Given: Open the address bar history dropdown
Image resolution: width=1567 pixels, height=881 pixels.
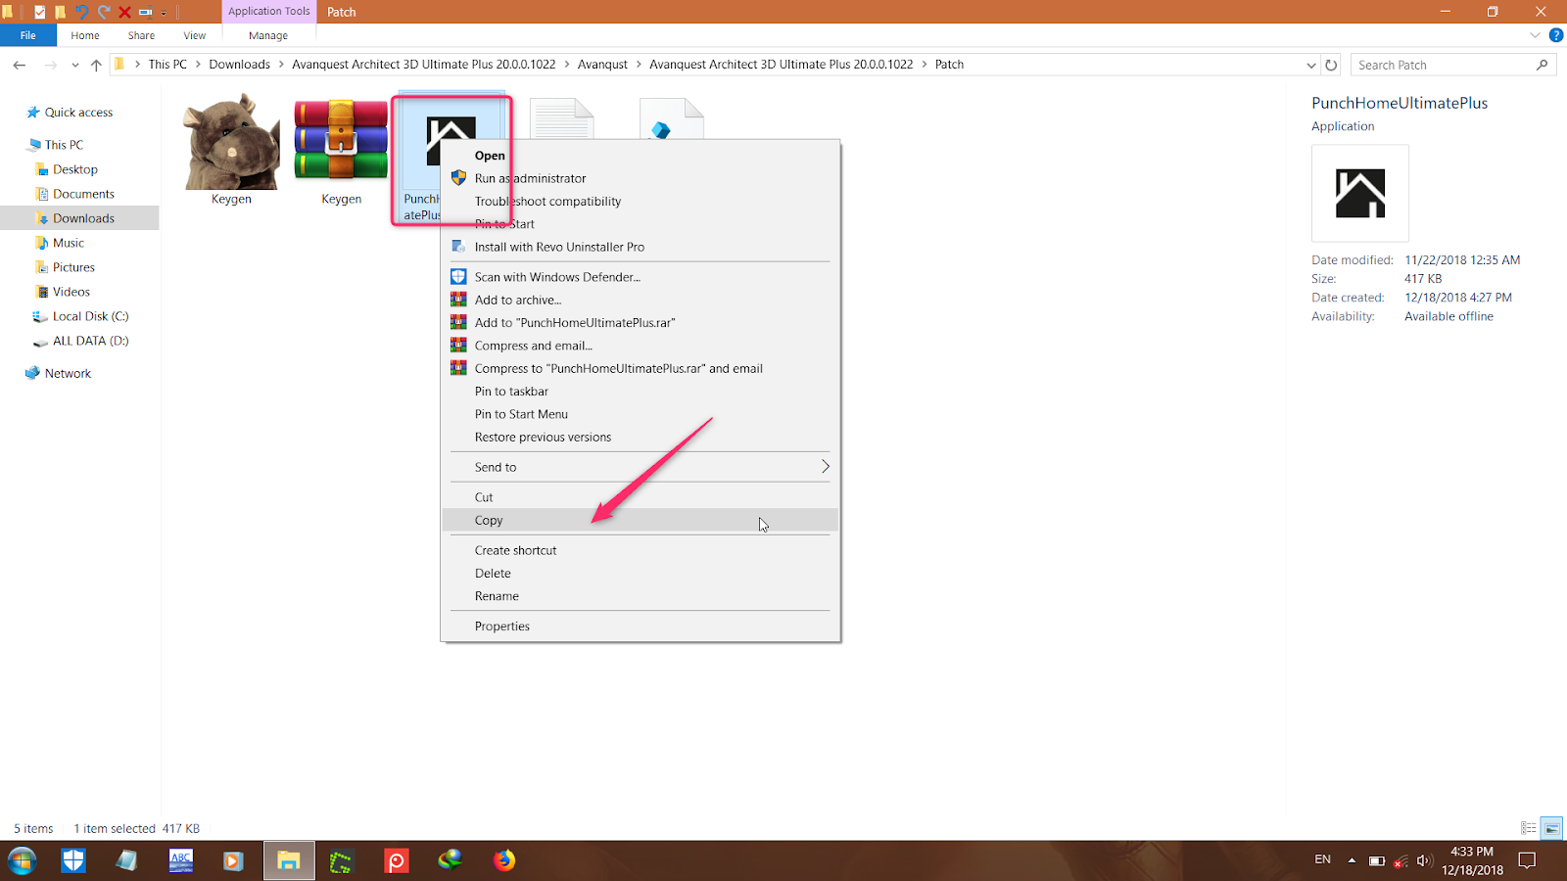Looking at the screenshot, I should [1311, 65].
